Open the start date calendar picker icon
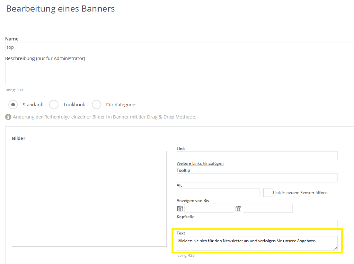The height and width of the screenshot is (264, 354). 180,208
